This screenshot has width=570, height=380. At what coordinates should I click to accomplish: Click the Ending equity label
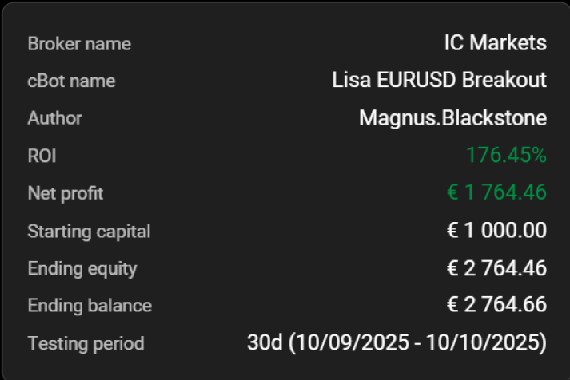point(82,268)
